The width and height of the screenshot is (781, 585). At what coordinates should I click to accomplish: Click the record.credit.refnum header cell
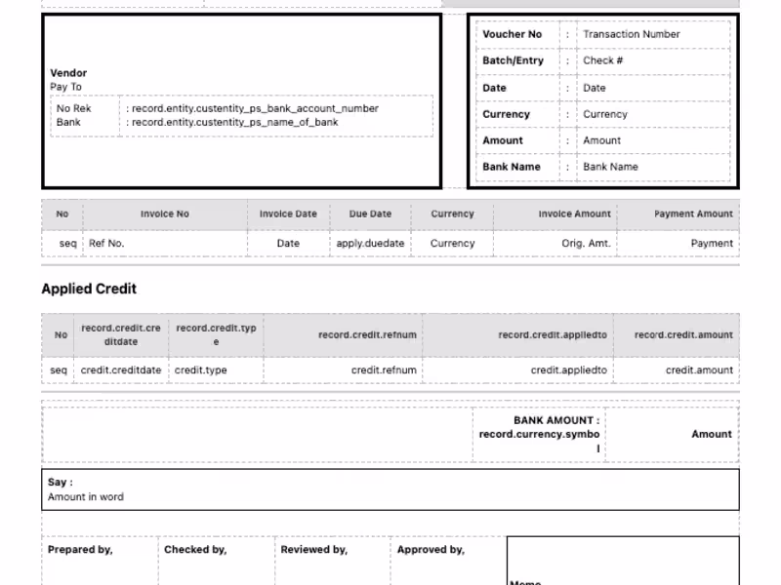pyautogui.click(x=344, y=335)
